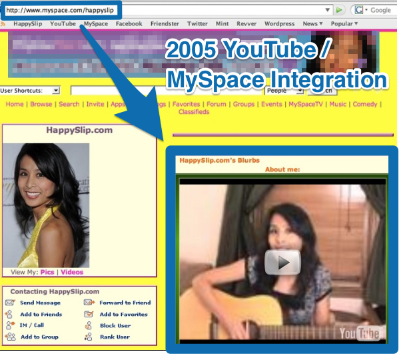Open the Browse navigation link

41,104
